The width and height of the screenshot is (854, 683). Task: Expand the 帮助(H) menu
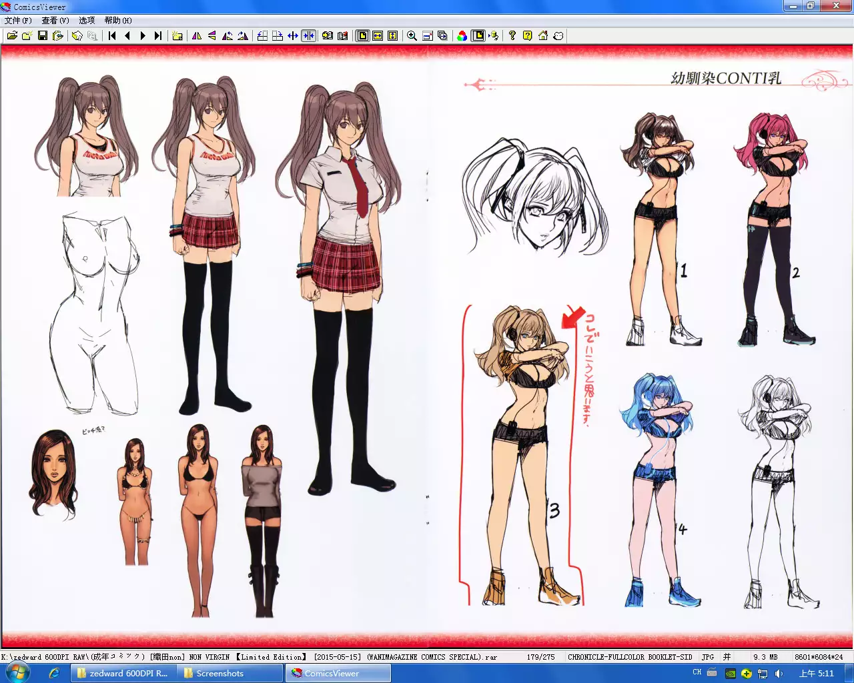[118, 21]
